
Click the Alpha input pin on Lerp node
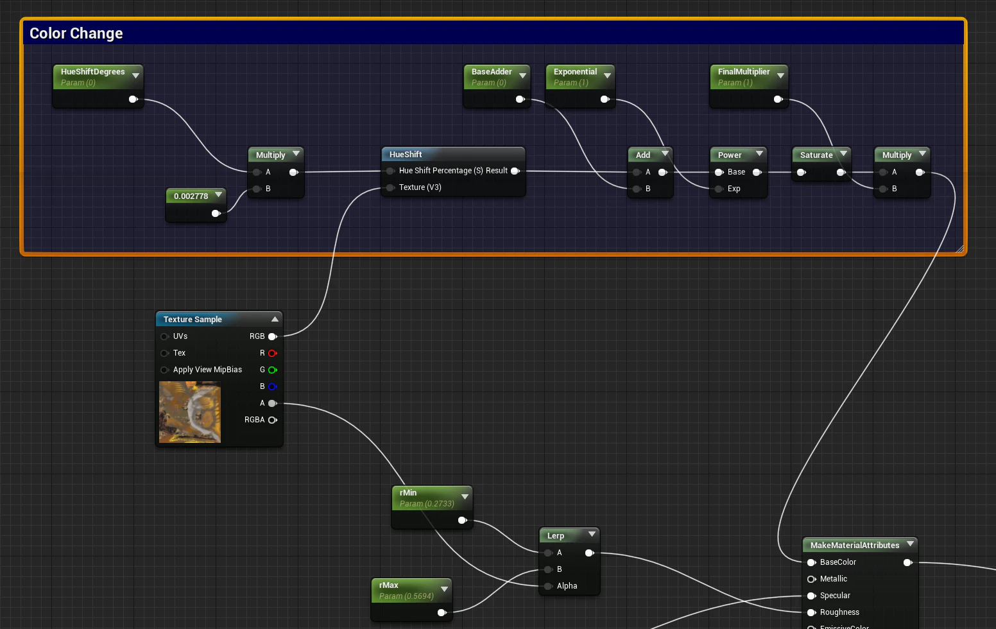click(x=548, y=586)
